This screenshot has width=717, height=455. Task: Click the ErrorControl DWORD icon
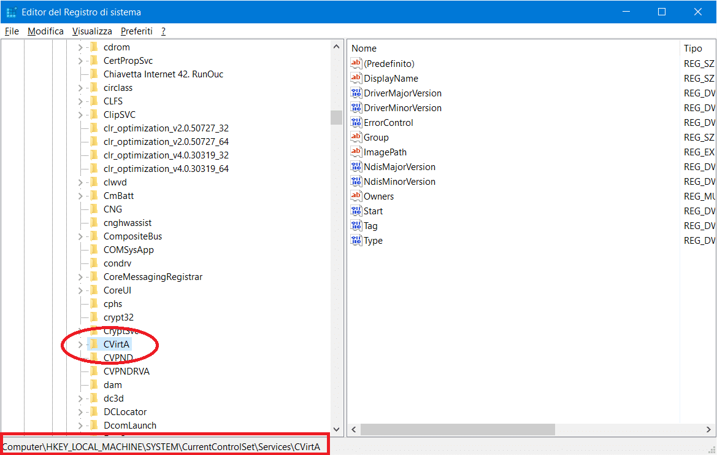356,122
